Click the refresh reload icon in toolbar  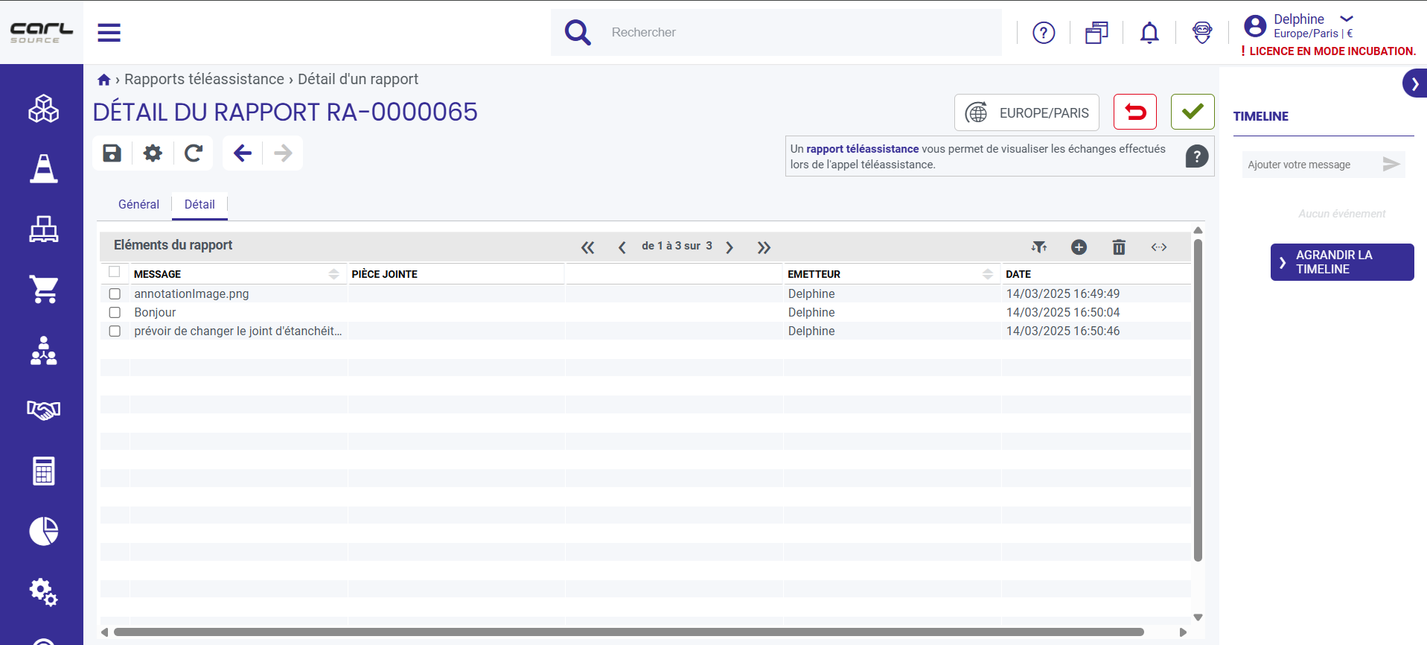(194, 153)
